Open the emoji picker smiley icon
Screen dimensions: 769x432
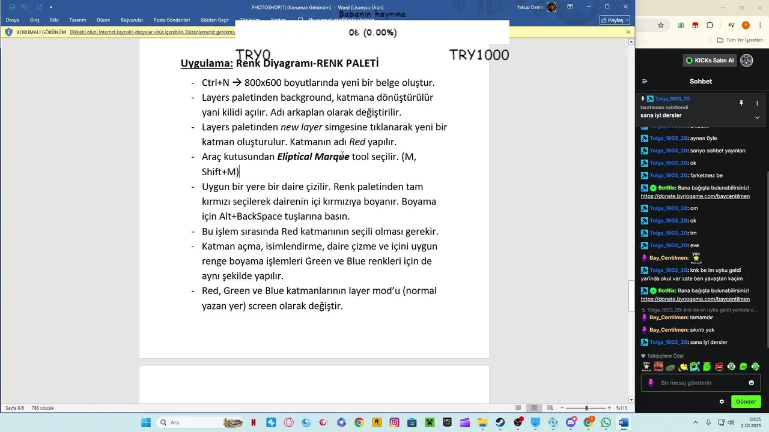[751, 383]
